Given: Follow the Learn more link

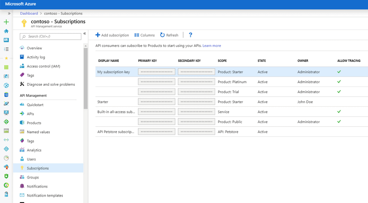Looking at the screenshot, I should (212, 46).
